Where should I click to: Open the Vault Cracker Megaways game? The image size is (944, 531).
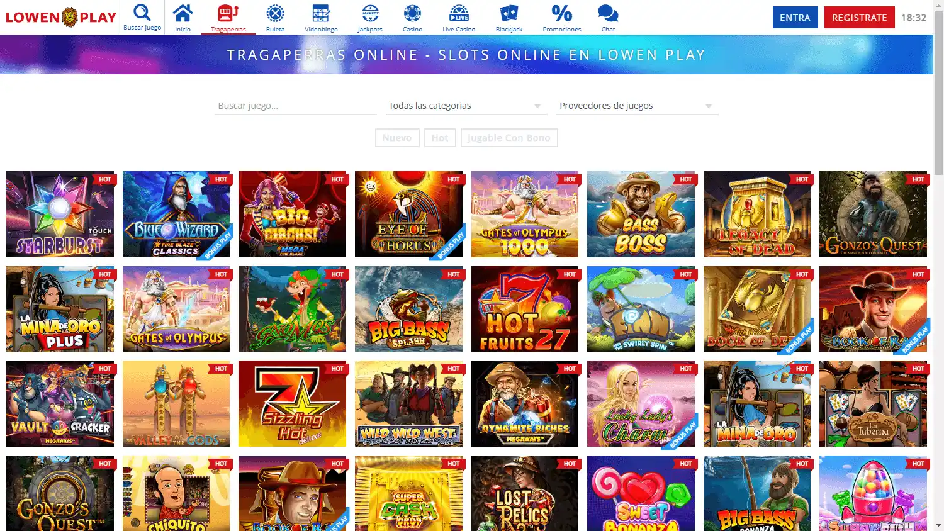60,404
